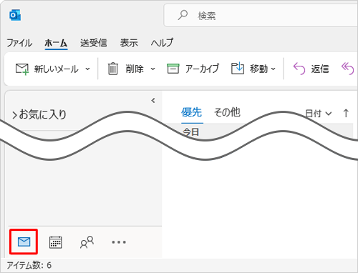Open the ヘルプ tab
This screenshot has height=273, width=358.
pos(162,43)
